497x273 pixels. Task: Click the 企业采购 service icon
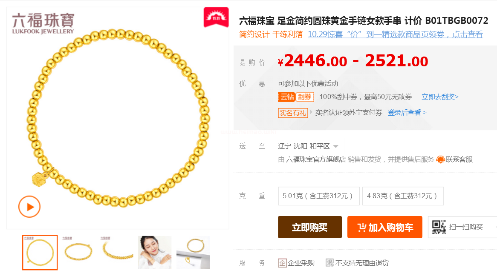(x=282, y=263)
